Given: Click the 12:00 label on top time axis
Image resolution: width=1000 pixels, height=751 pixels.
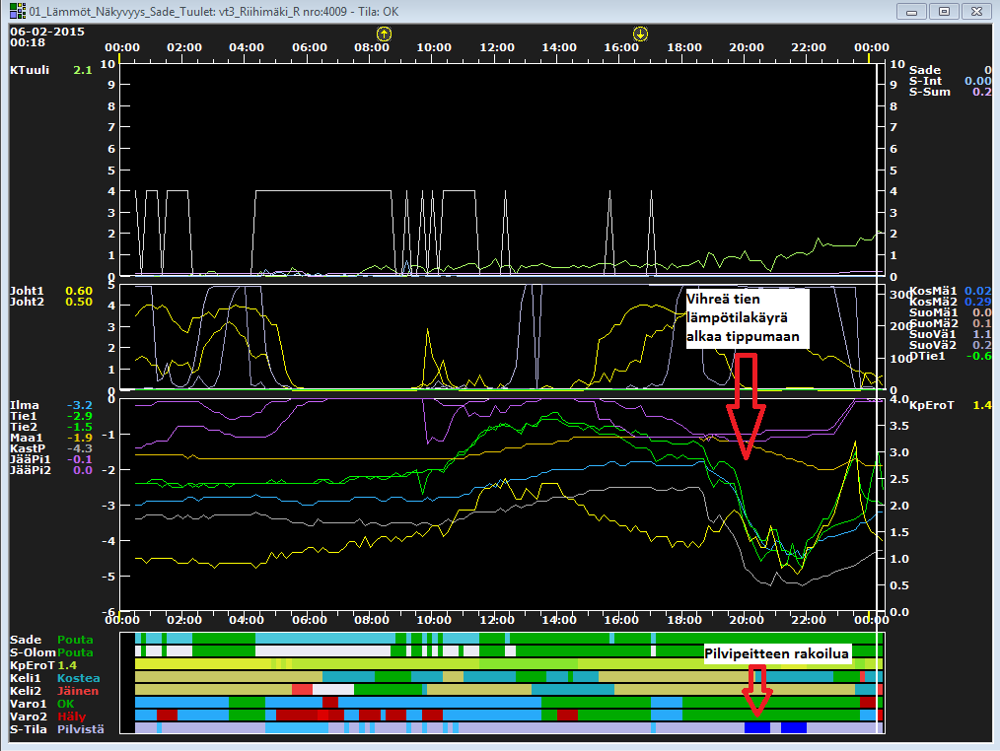Looking at the screenshot, I should point(497,47).
